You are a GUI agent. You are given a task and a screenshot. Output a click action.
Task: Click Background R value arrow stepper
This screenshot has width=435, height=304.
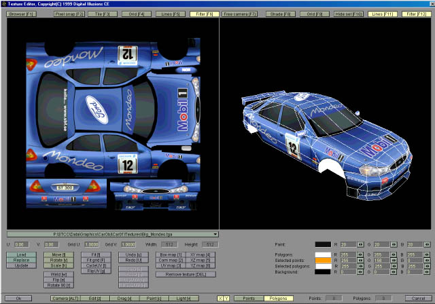point(360,272)
